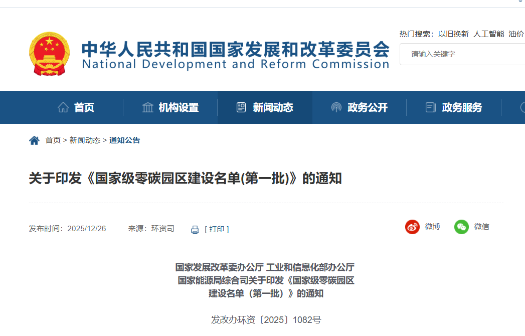
Task: Open the 首页 navigation menu item
Action: point(84,107)
